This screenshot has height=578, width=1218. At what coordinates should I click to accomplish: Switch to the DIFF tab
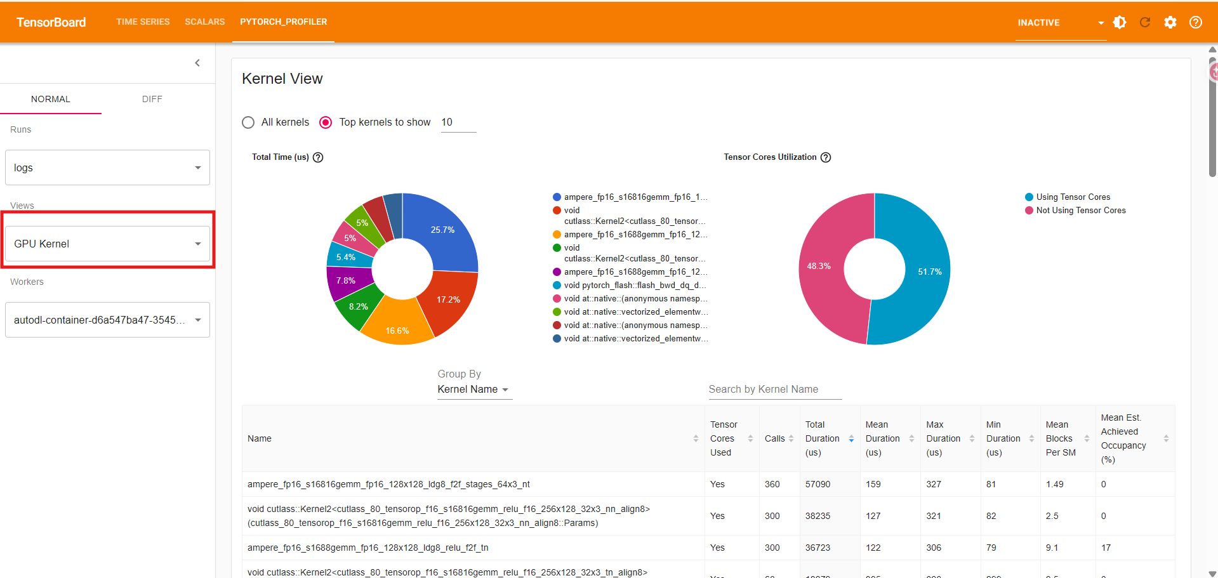click(x=152, y=99)
